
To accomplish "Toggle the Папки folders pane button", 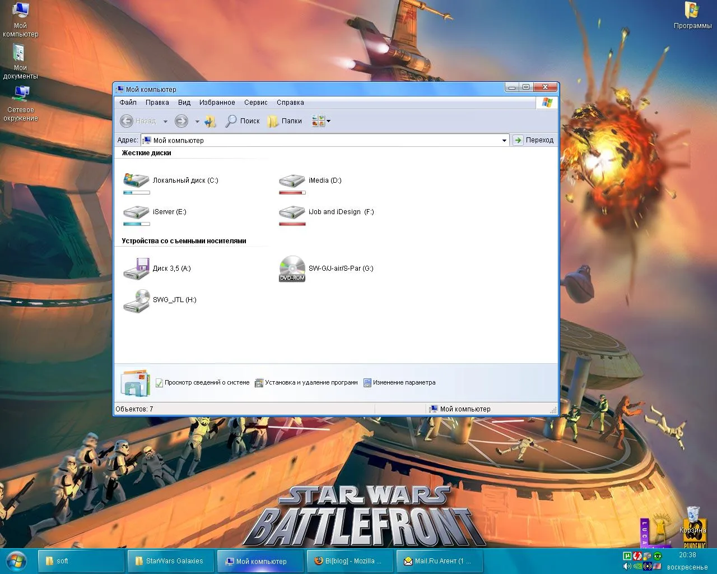I will 285,121.
